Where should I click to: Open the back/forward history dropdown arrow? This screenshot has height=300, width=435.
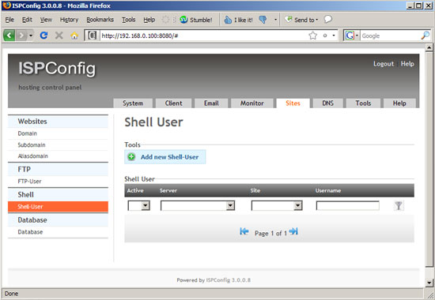[x=31, y=36]
